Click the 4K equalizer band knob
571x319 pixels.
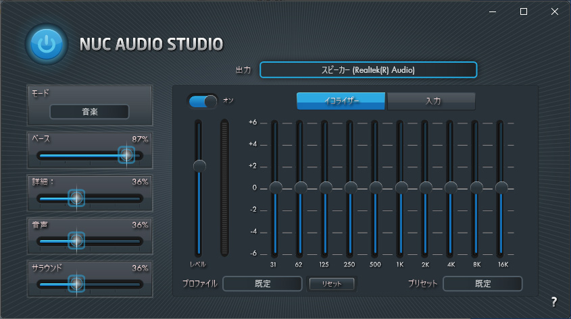451,187
